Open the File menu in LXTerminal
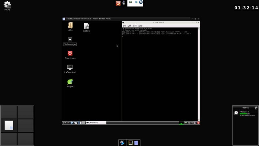 coord(124,26)
